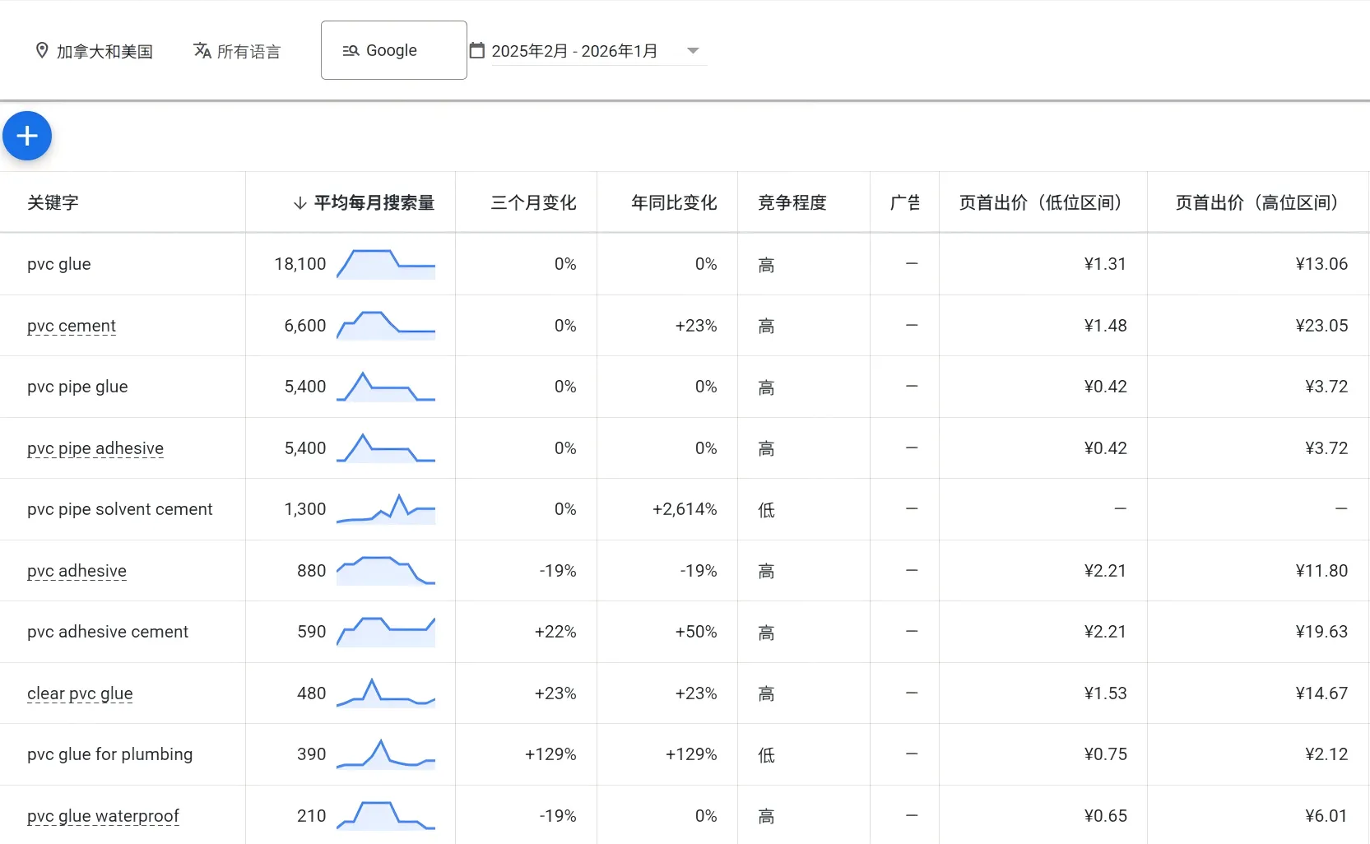This screenshot has width=1370, height=844.
Task: Edit the 加拿大和美国 location setting
Action: click(x=95, y=51)
